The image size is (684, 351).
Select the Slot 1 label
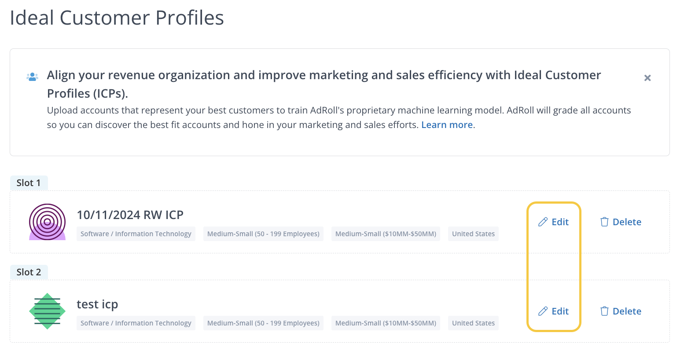[x=29, y=183]
